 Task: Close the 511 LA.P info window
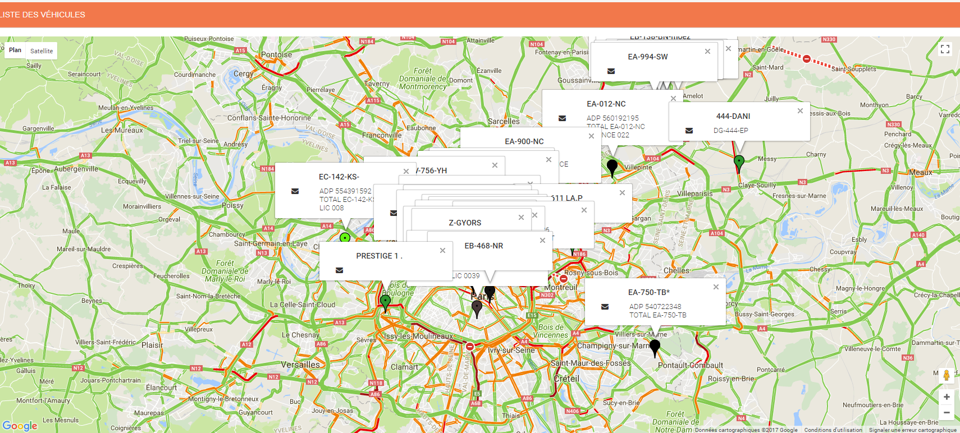(622, 192)
